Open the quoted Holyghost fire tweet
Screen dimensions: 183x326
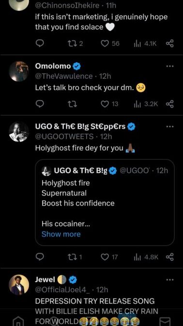pos(105,202)
